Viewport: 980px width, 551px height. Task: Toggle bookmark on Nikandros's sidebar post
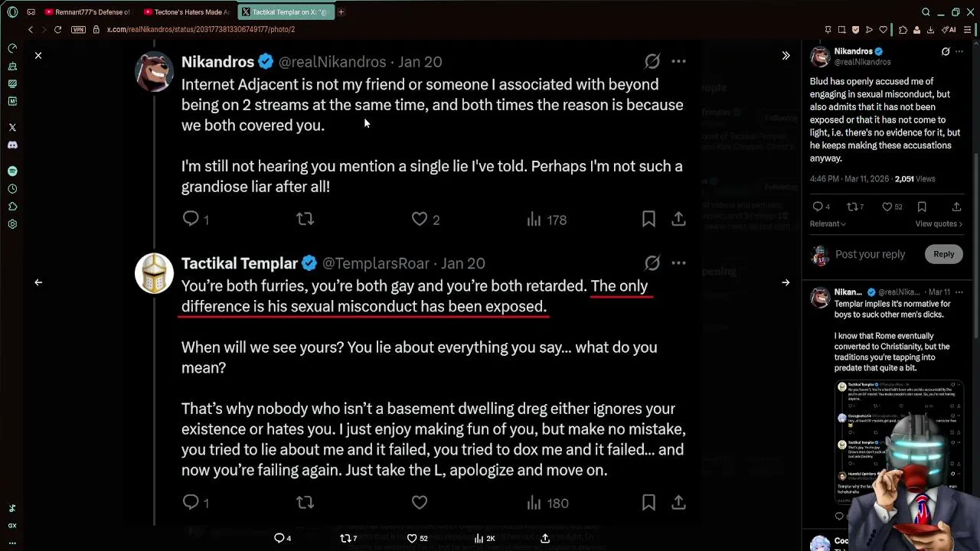pos(922,207)
